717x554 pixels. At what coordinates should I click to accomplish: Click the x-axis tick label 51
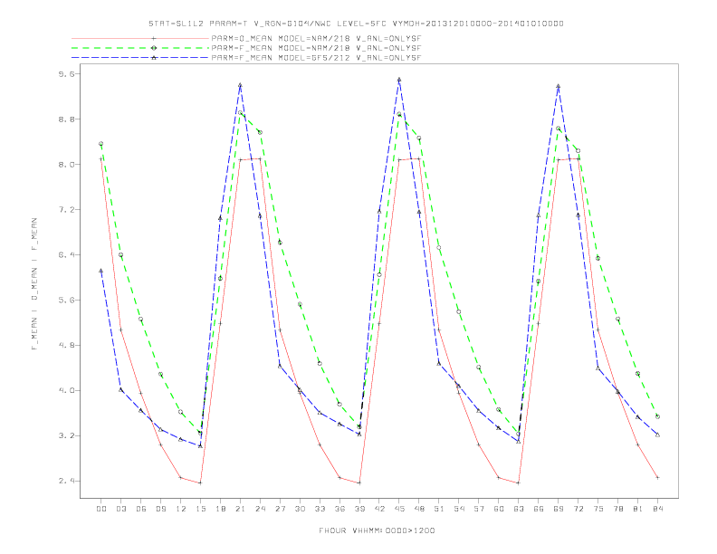click(439, 509)
